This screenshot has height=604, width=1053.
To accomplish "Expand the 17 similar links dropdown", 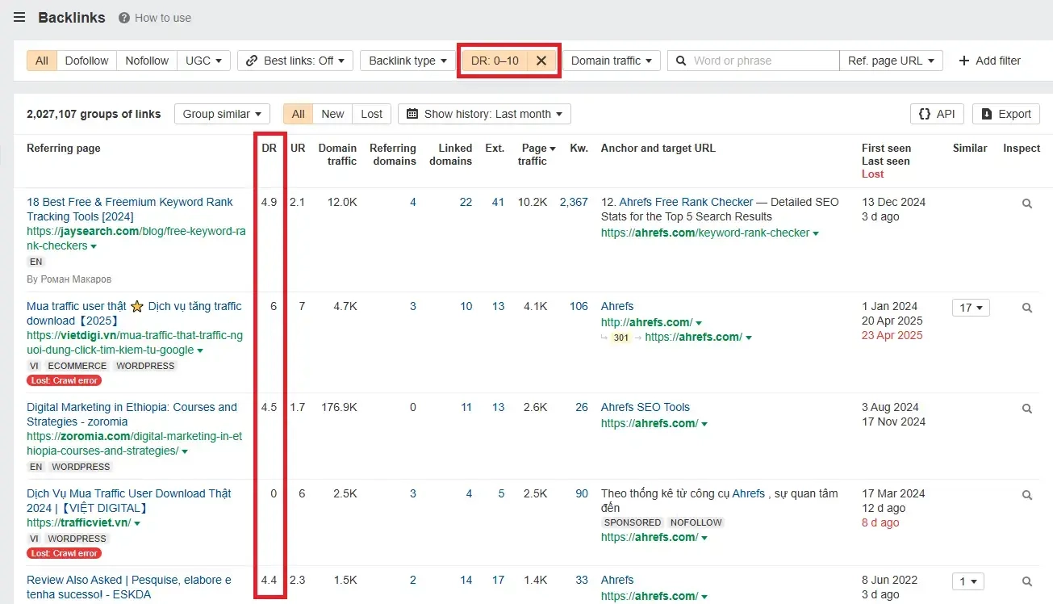I will tap(970, 308).
